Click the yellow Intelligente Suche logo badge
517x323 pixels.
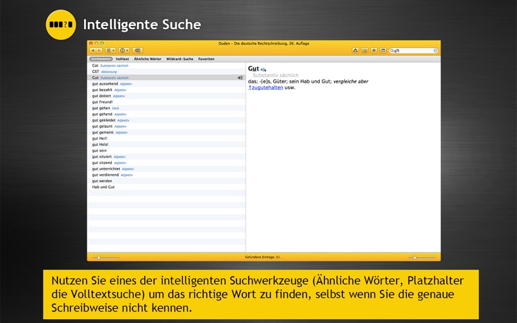pos(61,25)
